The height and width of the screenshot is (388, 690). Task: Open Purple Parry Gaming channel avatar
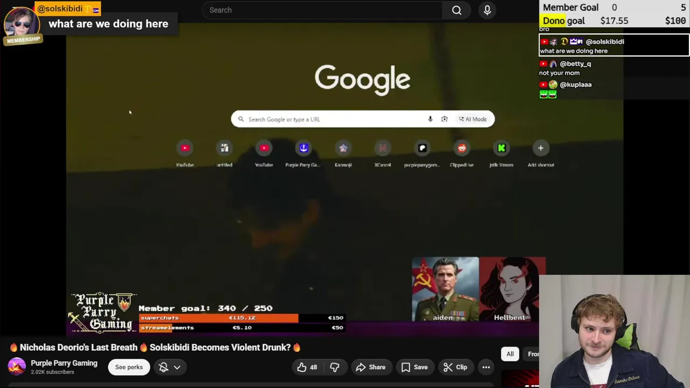pos(17,367)
